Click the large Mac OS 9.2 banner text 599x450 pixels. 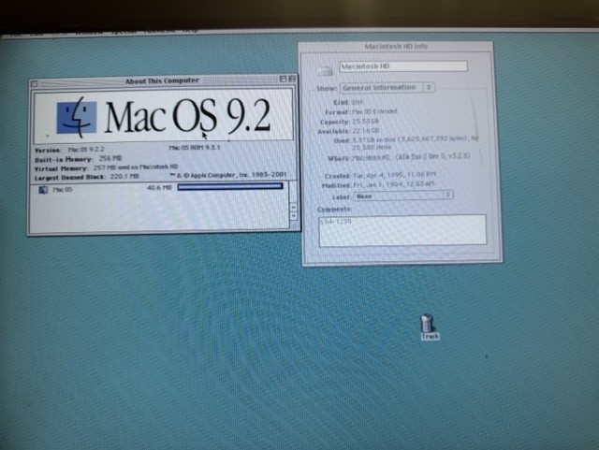click(187, 117)
